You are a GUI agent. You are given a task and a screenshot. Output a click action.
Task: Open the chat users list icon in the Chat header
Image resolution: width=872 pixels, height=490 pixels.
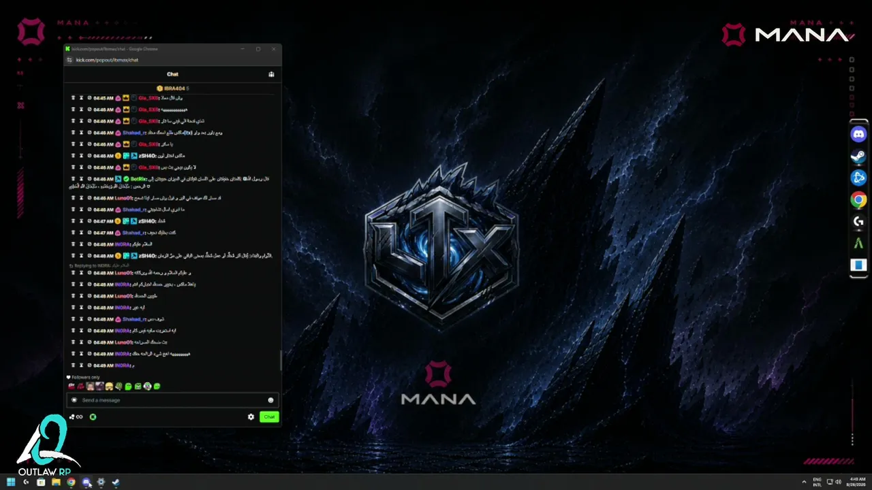click(x=271, y=74)
